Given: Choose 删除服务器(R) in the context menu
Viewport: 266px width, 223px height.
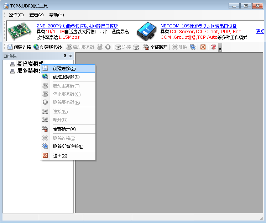Looking at the screenshot, I should point(68,102).
